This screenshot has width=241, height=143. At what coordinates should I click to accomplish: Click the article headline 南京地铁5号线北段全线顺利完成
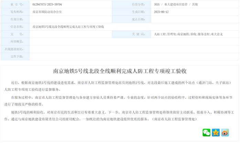pos(120,71)
